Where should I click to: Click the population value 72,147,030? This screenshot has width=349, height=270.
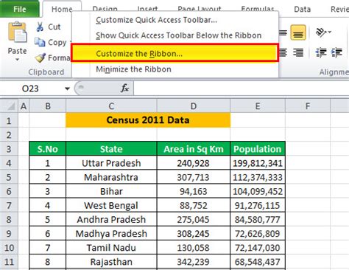258,248
